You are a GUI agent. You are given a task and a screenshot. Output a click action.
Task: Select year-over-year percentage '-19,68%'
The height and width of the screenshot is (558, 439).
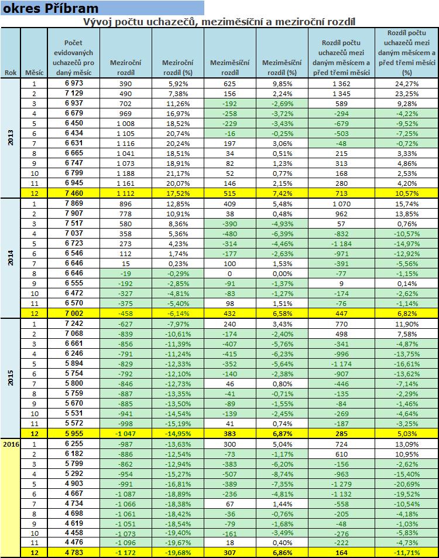(x=178, y=553)
